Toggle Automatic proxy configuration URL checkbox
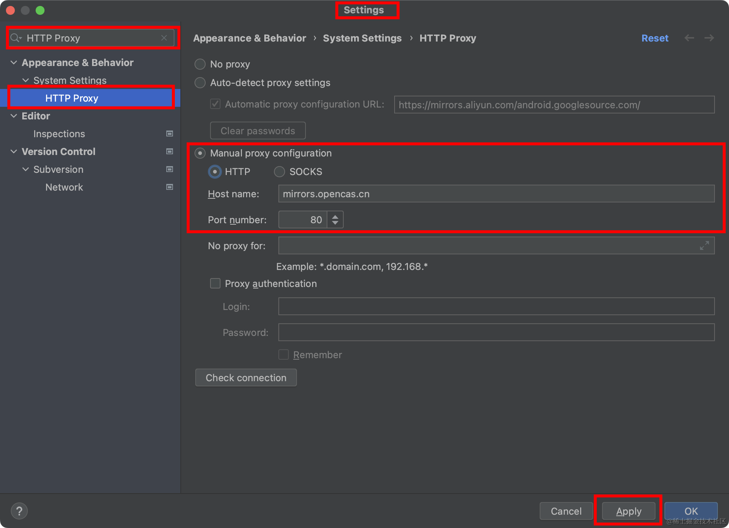 [x=215, y=104]
